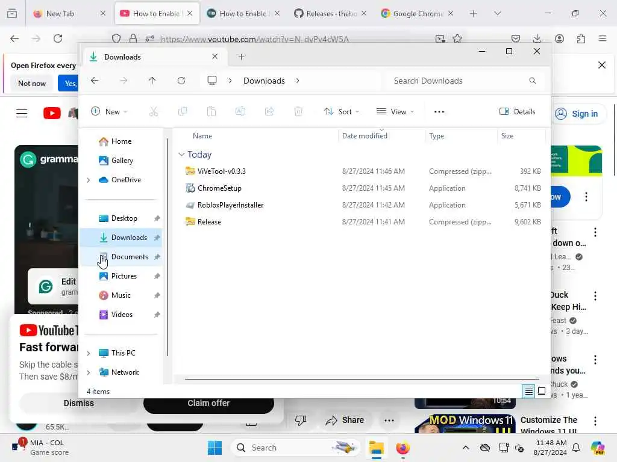Click the taskbar Search box
Viewport: 617px width, 462px height.
(x=295, y=448)
